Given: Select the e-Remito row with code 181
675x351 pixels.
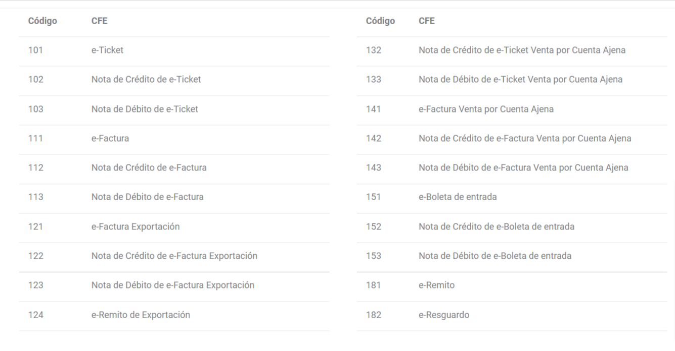Looking at the screenshot, I should 512,285.
